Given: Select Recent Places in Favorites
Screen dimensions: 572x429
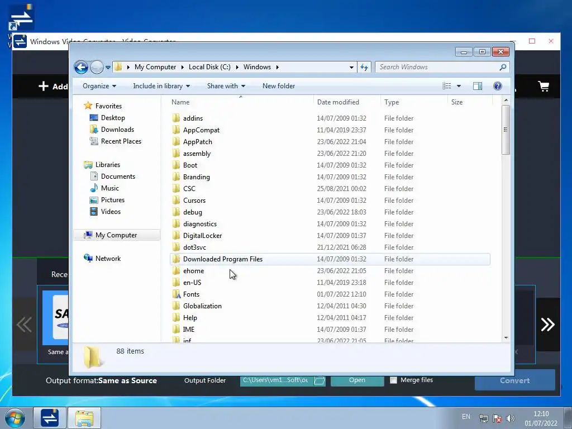Looking at the screenshot, I should click(x=121, y=141).
